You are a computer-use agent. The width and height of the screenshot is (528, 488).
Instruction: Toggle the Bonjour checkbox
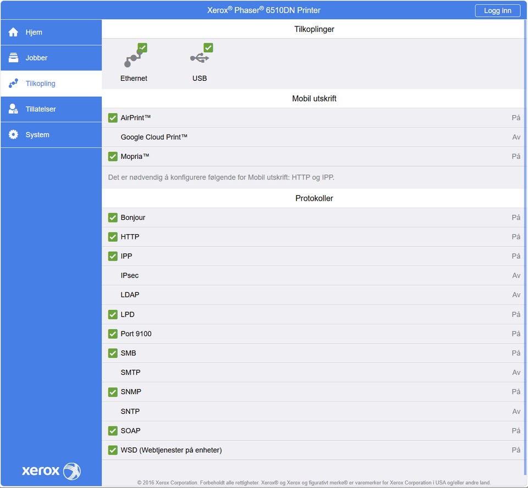click(113, 218)
